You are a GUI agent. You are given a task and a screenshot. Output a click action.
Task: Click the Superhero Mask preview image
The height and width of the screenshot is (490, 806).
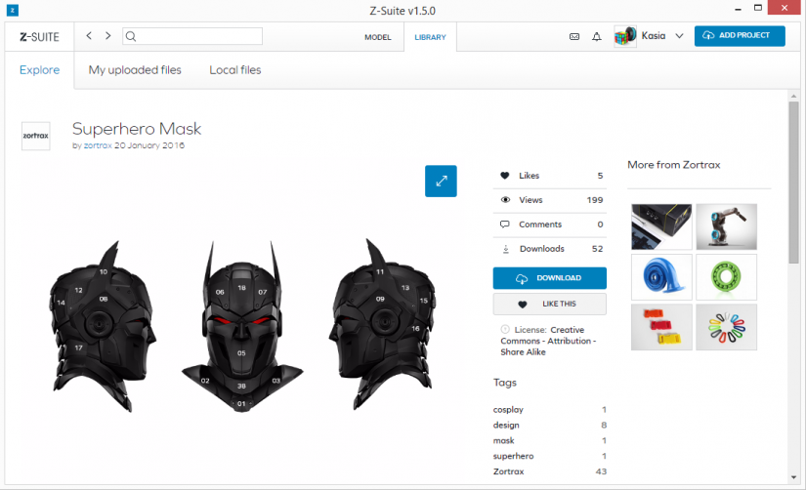(x=242, y=326)
